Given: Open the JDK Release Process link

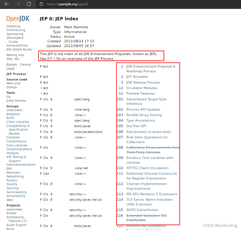Looking at the screenshot, I should click(x=143, y=83).
